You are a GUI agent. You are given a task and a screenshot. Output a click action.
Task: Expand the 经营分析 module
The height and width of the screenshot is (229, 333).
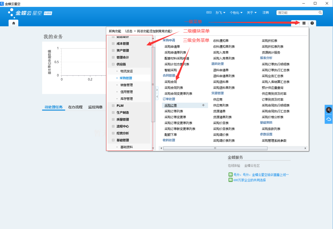[113, 133]
